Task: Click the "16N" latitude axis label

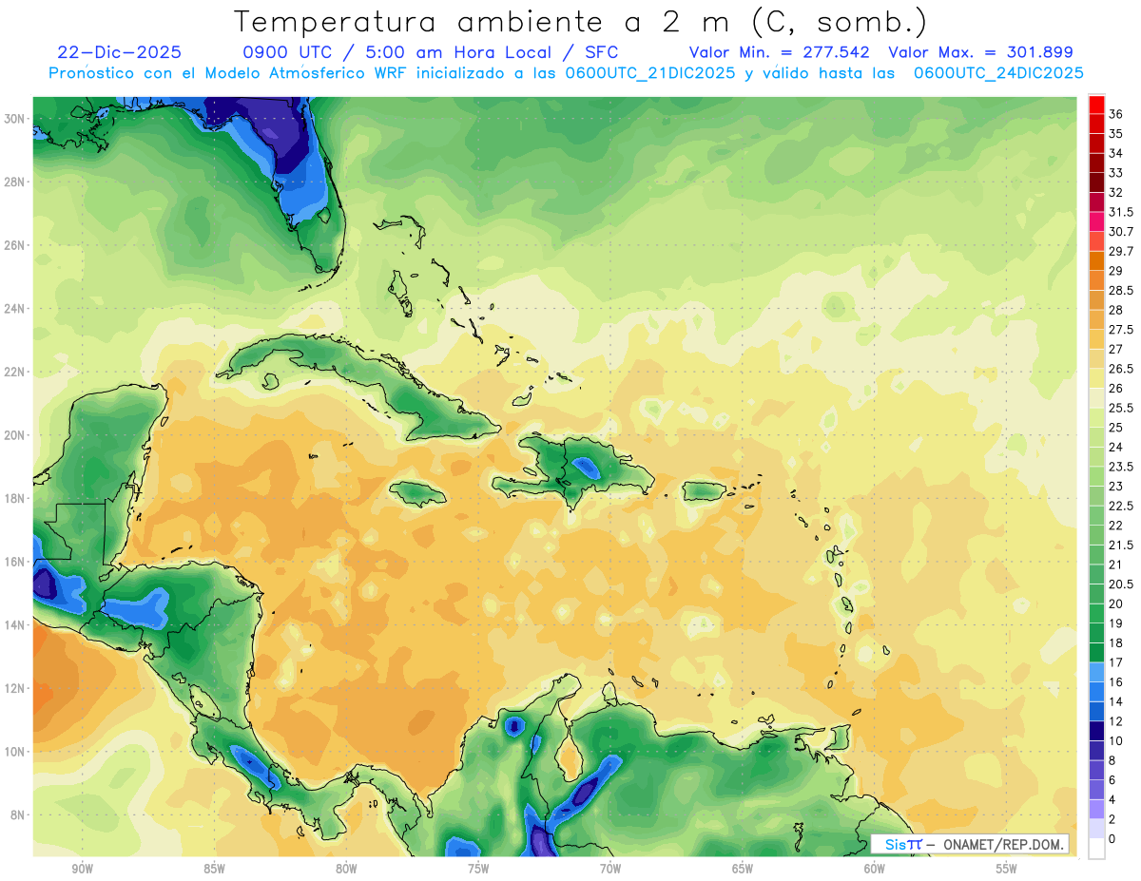Action: [15, 562]
